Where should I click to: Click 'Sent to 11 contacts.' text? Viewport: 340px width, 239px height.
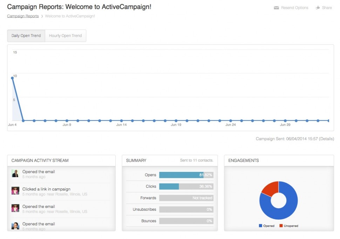(x=197, y=160)
